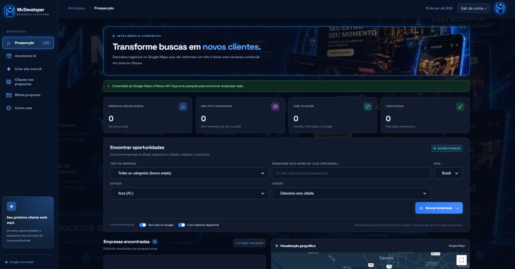Open Criar site com IA page
Viewport: 515px width, 269px height.
click(x=28, y=69)
